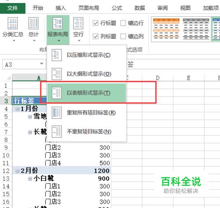
Task: Select row 1 header
Action: [x=6, y=86]
